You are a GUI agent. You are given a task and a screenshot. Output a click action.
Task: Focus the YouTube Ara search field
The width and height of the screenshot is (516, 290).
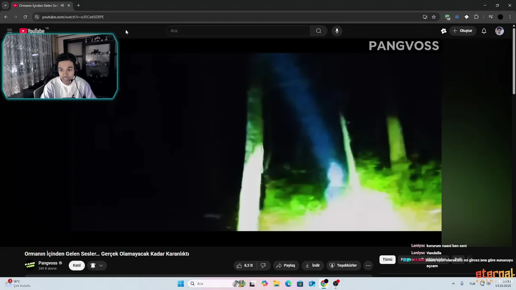pyautogui.click(x=238, y=31)
